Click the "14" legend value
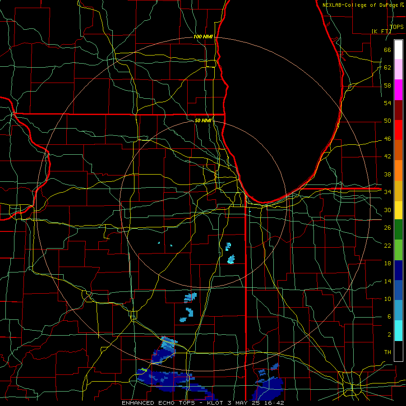This screenshot has width=406, height=406. point(388,281)
